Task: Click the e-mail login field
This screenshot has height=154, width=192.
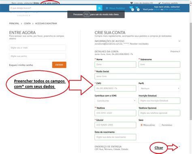Action: [x=38, y=48]
